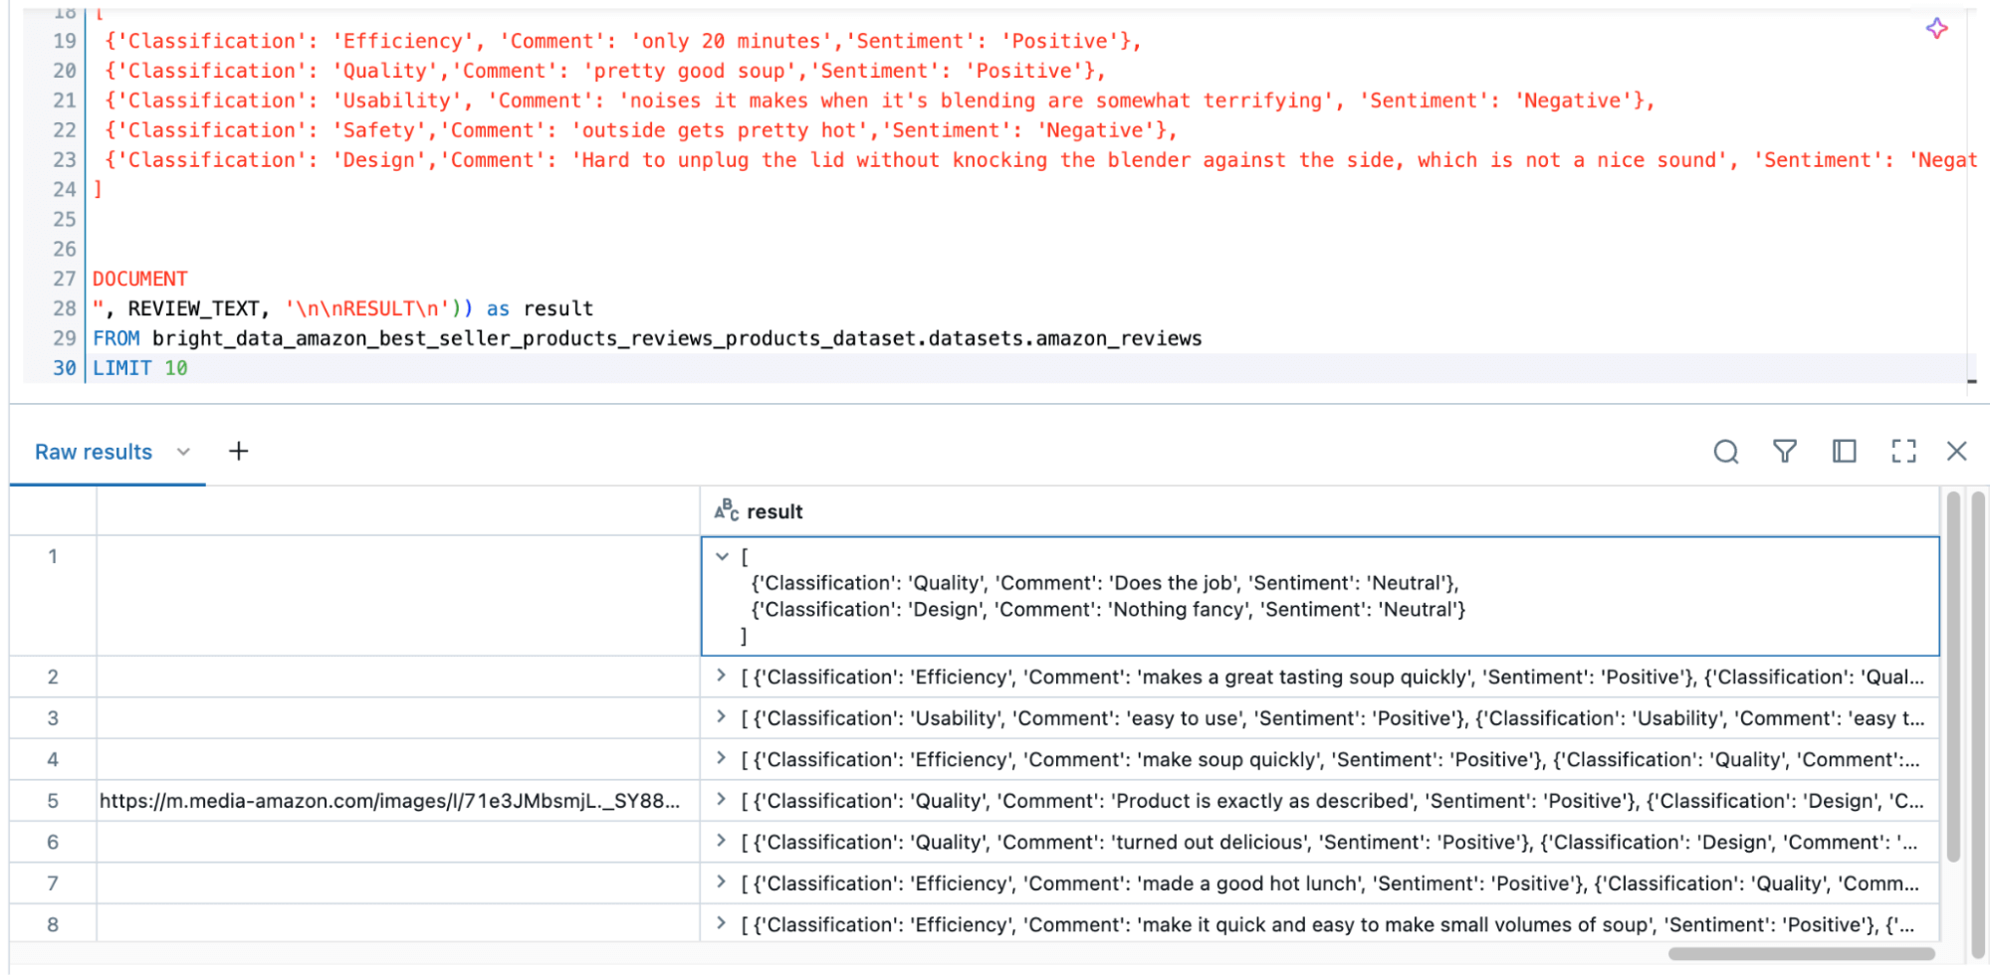Click the filter funnel icon

pos(1784,452)
